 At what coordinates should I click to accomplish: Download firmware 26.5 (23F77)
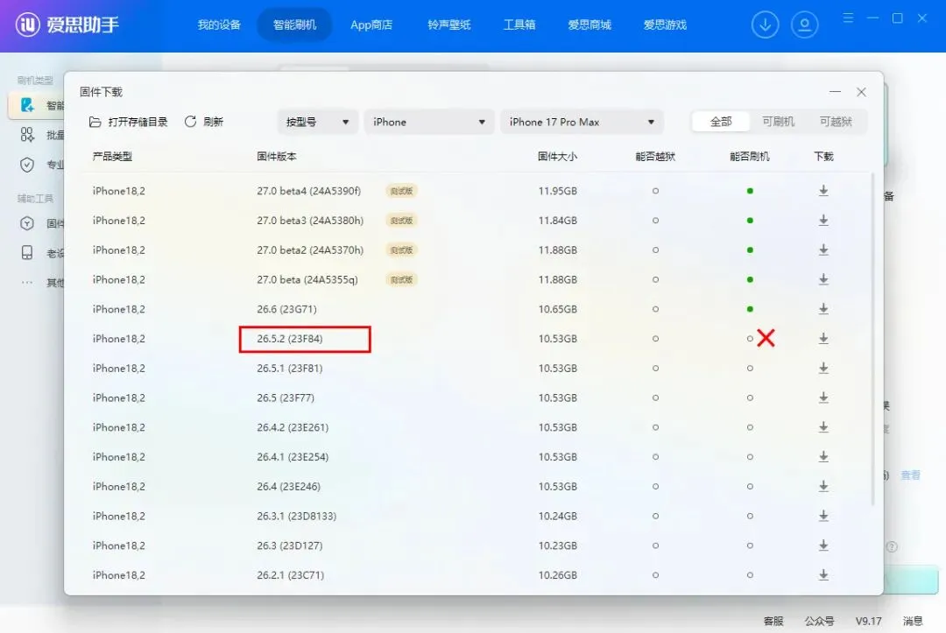click(x=823, y=397)
